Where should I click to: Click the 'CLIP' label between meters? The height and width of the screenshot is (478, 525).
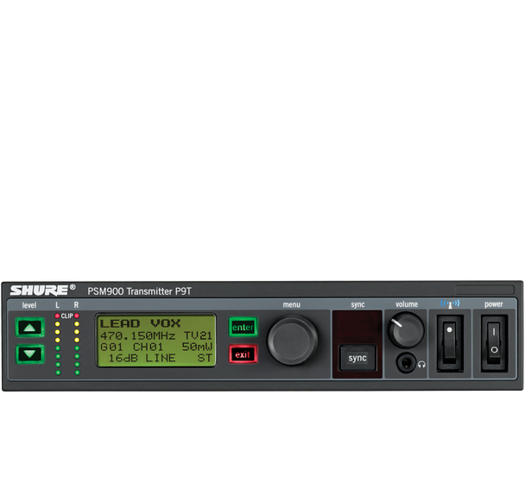click(x=67, y=315)
